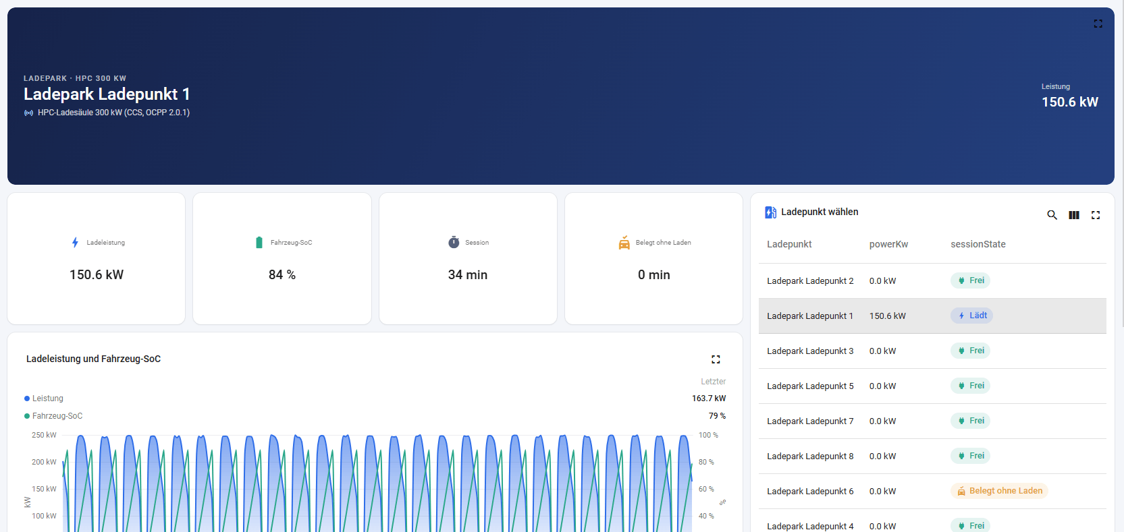
Task: Click the battery icon on Fahrzeug-SoC card
Action: 259,243
